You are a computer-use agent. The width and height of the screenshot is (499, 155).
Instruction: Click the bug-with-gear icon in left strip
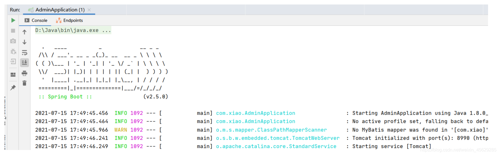tap(13, 51)
